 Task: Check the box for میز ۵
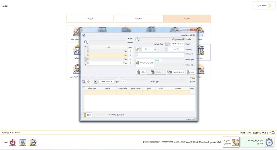click(88, 55)
